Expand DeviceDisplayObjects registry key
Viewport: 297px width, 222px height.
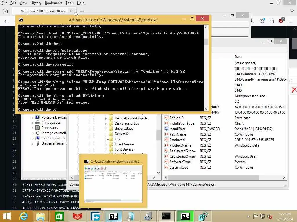tap(106, 119)
